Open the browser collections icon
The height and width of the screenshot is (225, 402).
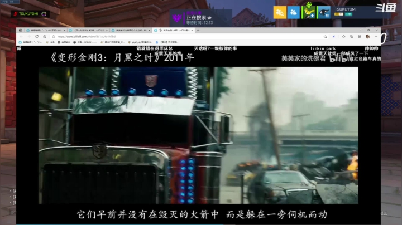(x=352, y=37)
